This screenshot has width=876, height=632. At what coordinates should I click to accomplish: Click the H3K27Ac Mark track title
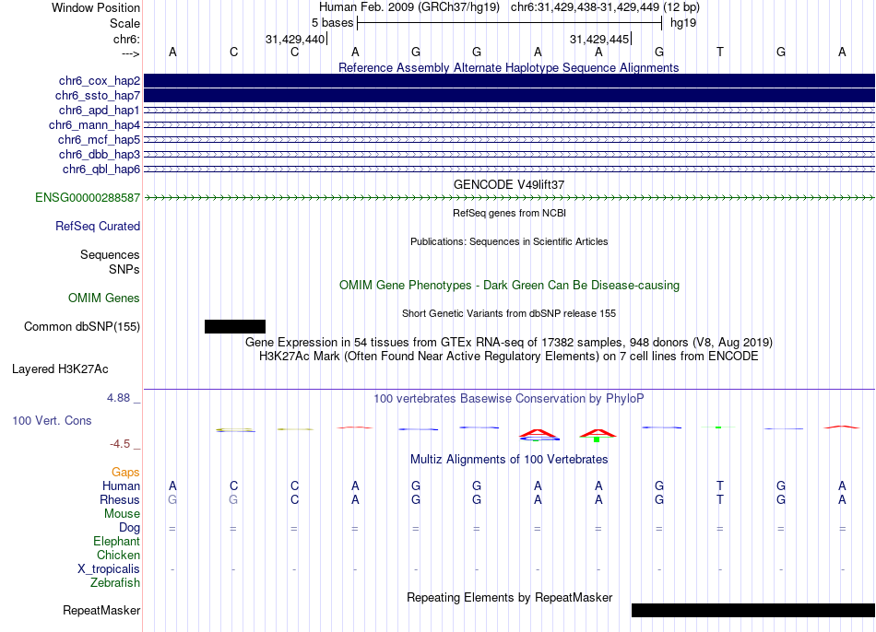coord(509,357)
